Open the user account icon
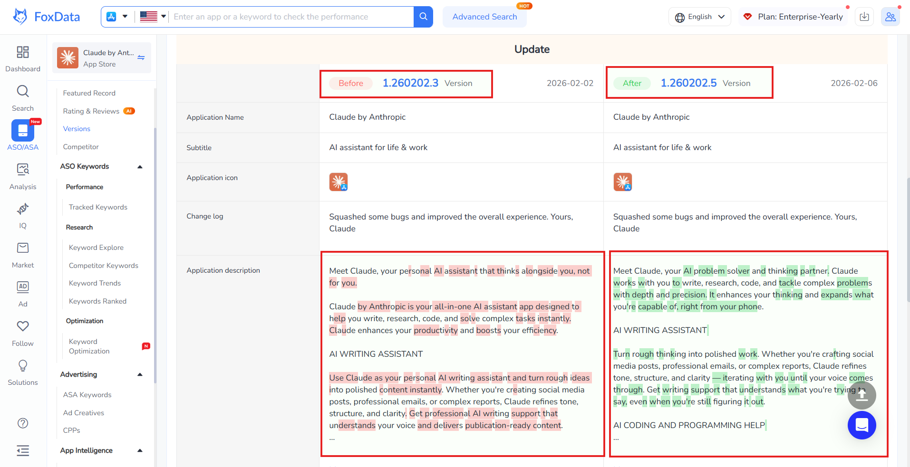 [x=890, y=17]
